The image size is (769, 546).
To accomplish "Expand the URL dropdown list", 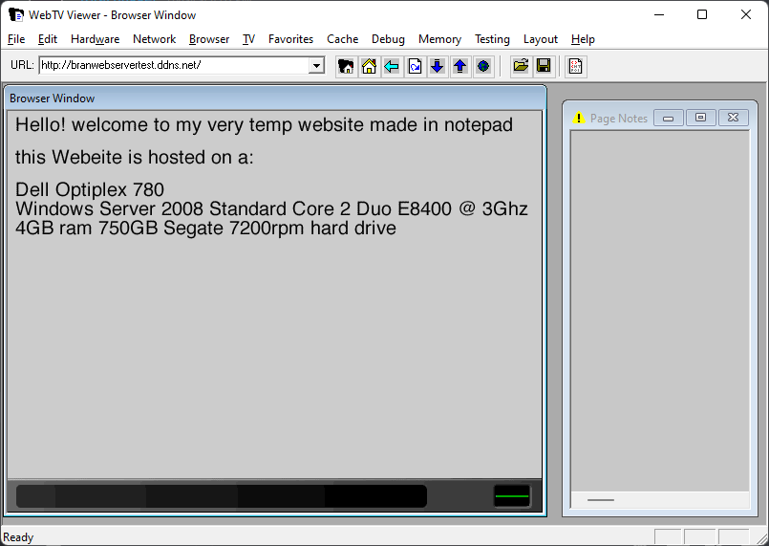I will [x=317, y=66].
